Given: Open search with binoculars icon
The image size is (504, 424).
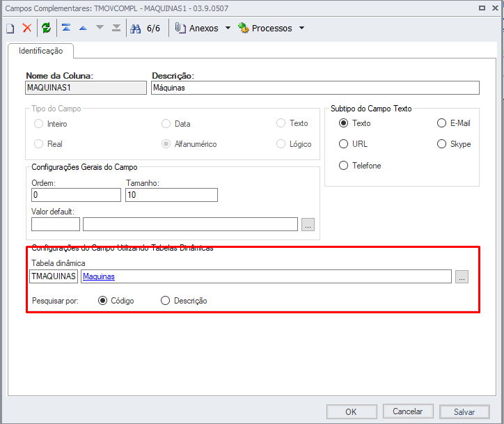Looking at the screenshot, I should (135, 29).
